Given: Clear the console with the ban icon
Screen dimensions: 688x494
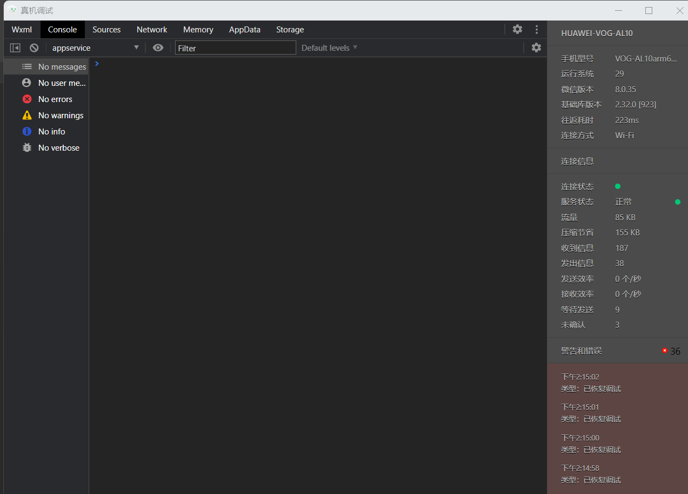Looking at the screenshot, I should point(34,48).
